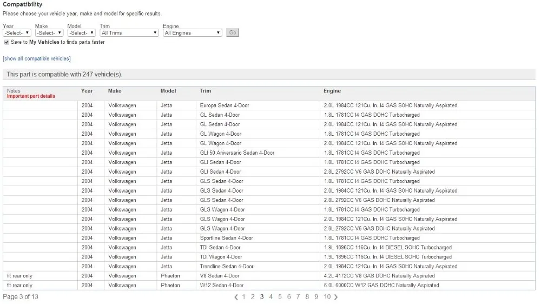Go to page 4

[x=271, y=297]
